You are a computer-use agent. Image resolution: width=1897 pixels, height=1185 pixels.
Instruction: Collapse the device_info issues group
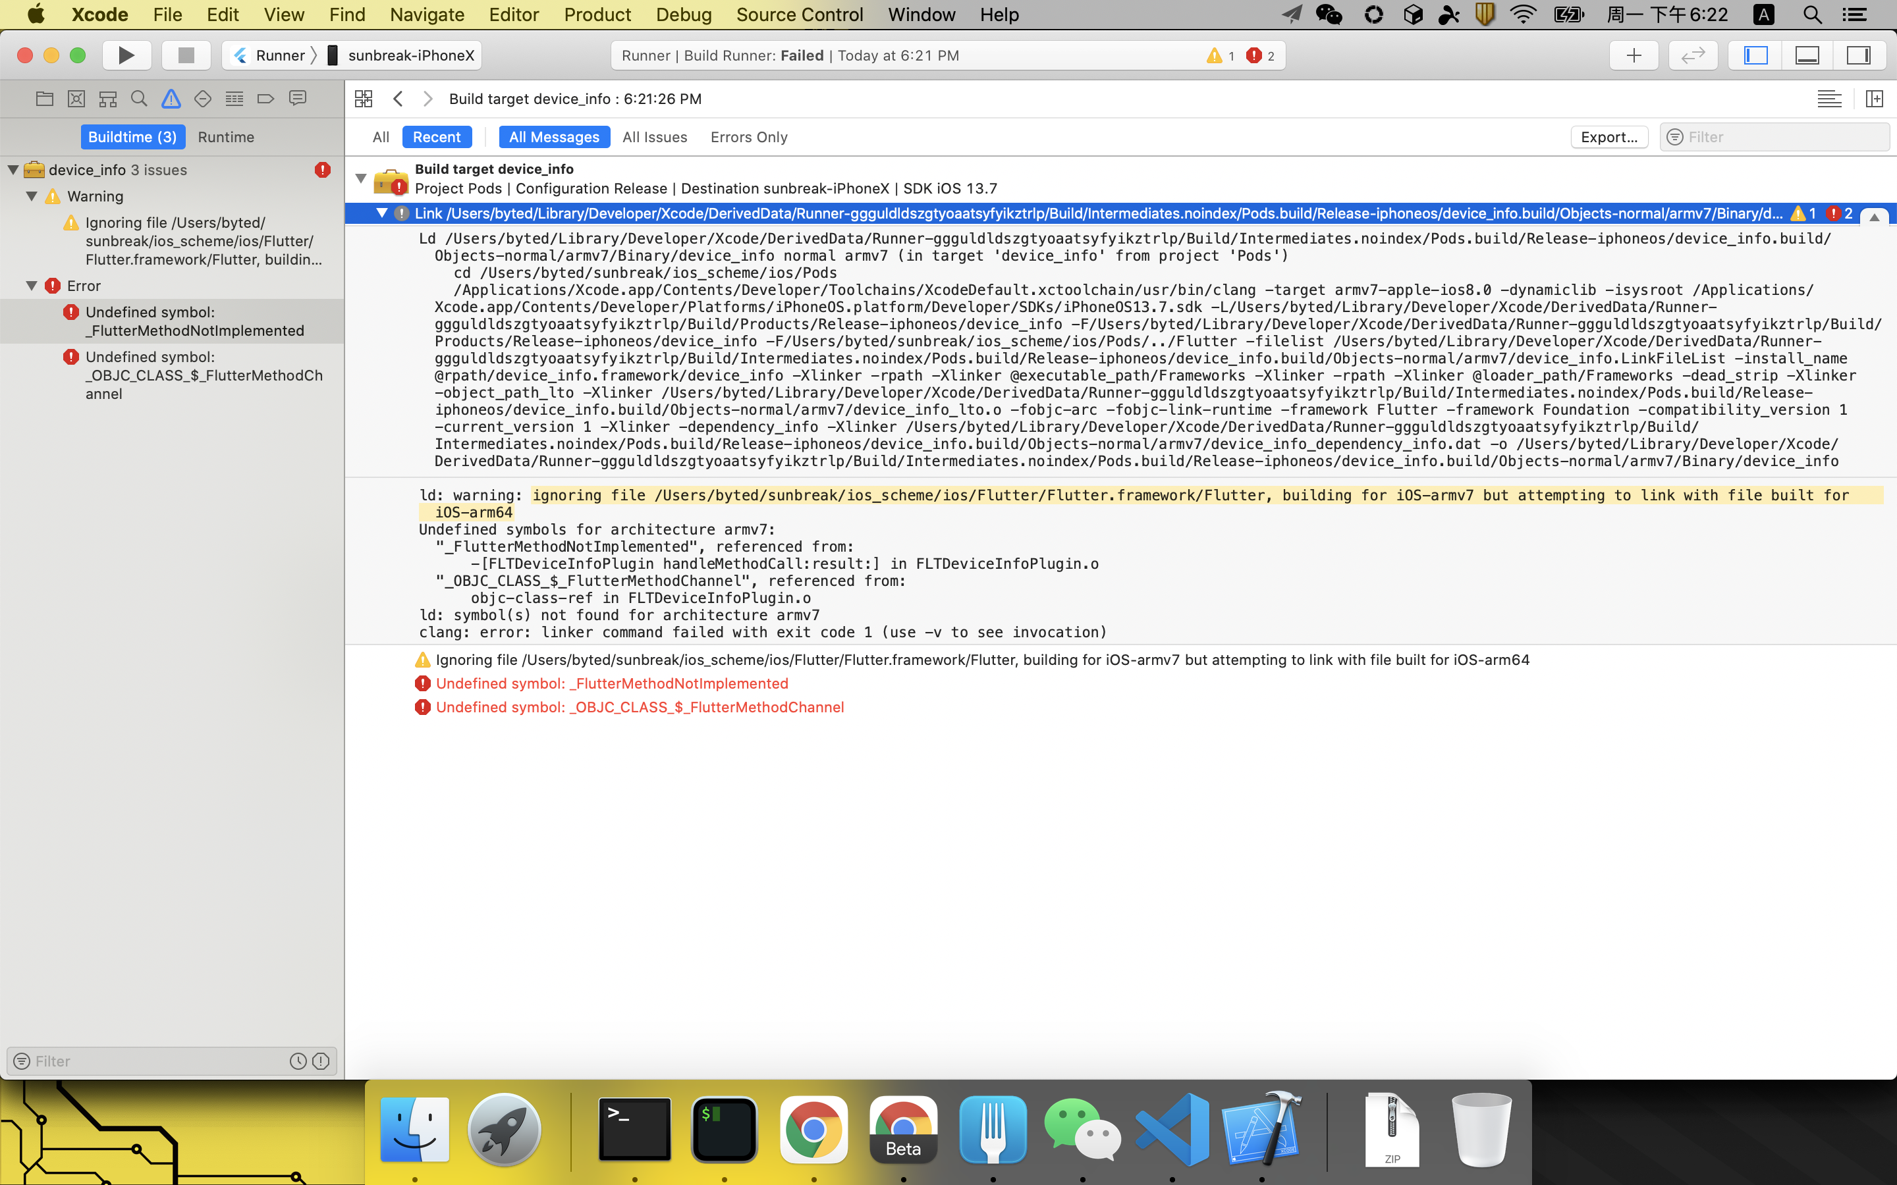(x=13, y=170)
